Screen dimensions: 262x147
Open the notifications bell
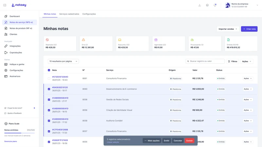[215, 5]
